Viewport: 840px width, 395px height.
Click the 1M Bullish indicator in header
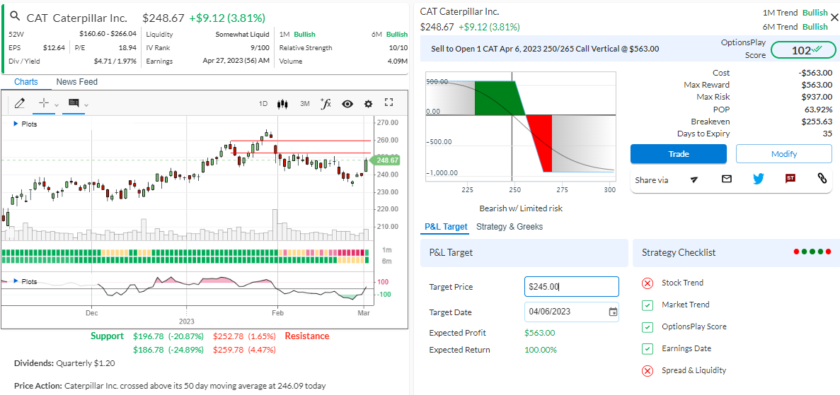click(x=297, y=34)
